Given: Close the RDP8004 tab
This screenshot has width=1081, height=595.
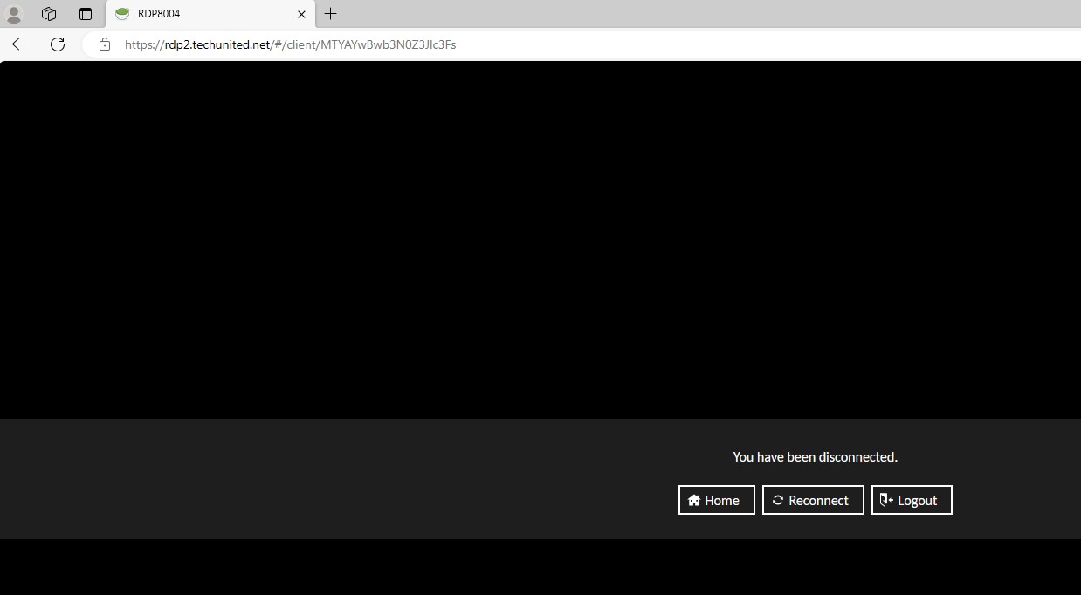Looking at the screenshot, I should click(x=301, y=14).
